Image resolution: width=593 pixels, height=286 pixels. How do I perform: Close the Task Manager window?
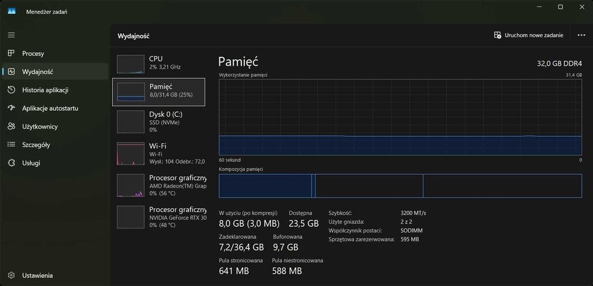pyautogui.click(x=582, y=7)
